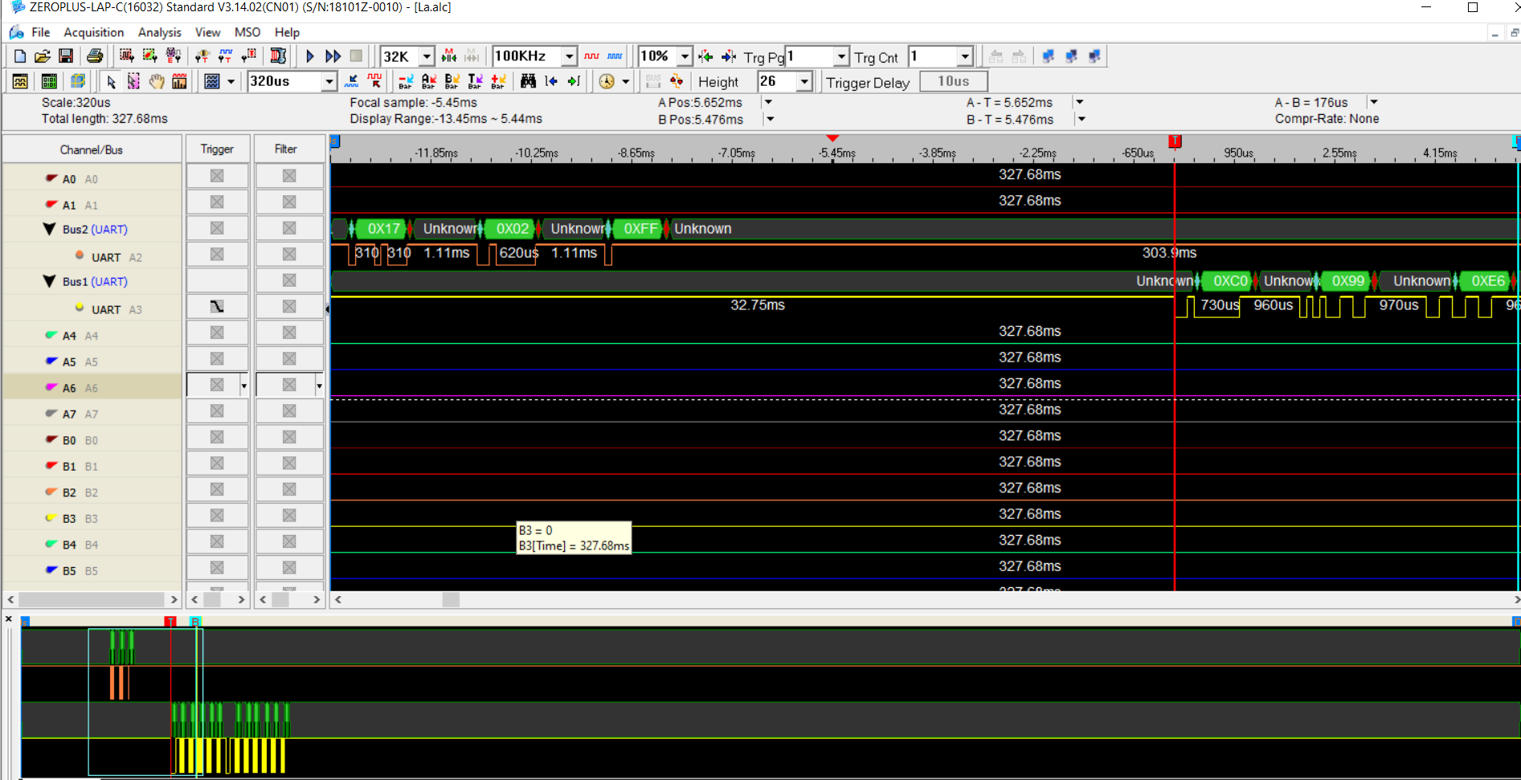The image size is (1521, 780).
Task: Open the Help menu
Action: pos(287,32)
